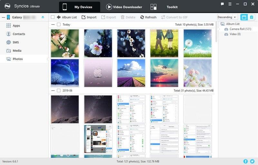
Task: Eject the Galaxy device
Action: [x=43, y=17]
